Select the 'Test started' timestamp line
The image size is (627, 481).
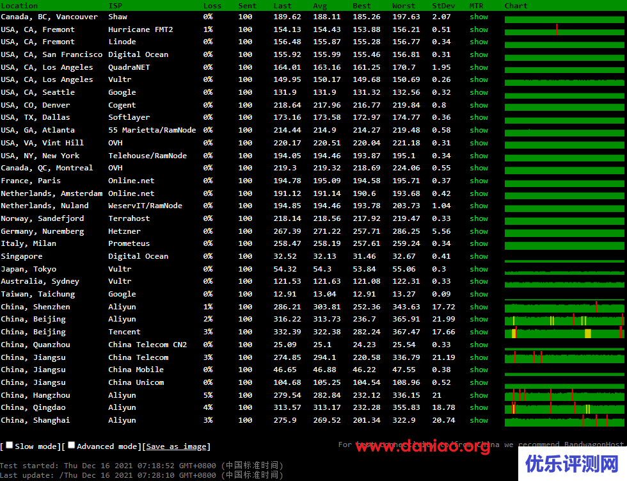point(141,466)
